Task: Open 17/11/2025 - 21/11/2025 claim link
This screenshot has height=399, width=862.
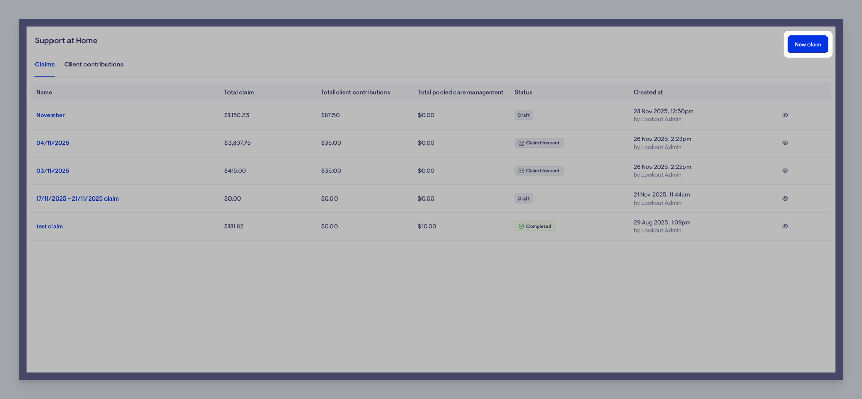Action: tap(77, 198)
